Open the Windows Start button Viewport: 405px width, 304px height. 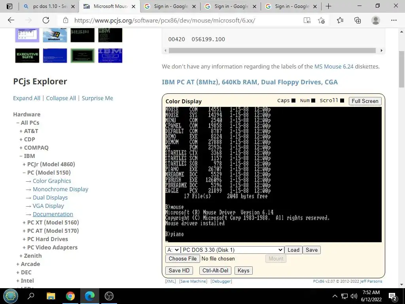pyautogui.click(x=11, y=296)
